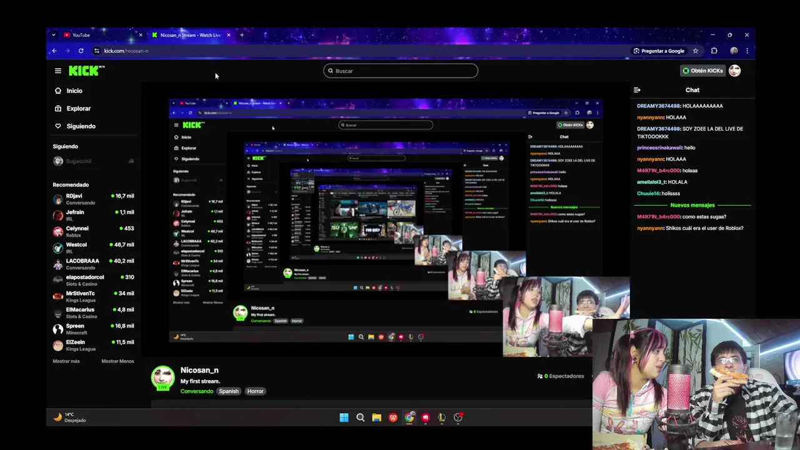Open the WPS Office taskbar icon

[x=392, y=417]
